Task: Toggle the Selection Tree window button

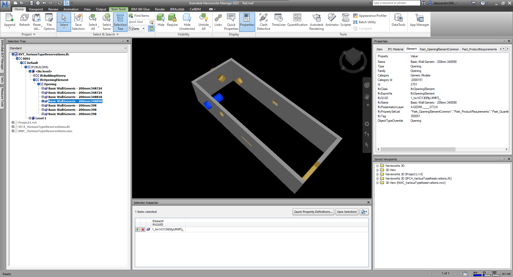Action: [x=120, y=22]
